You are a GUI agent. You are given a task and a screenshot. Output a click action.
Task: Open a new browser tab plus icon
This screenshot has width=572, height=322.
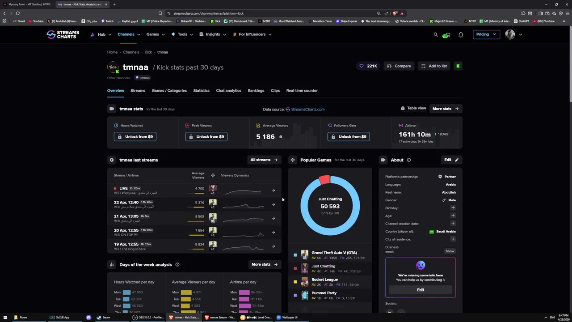coord(114,4)
